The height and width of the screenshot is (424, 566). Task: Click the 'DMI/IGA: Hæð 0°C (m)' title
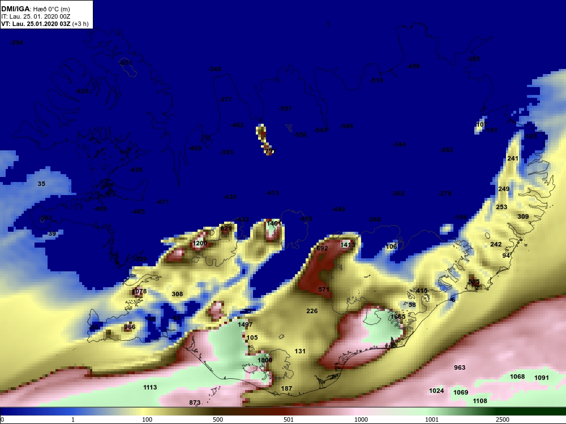(x=35, y=9)
